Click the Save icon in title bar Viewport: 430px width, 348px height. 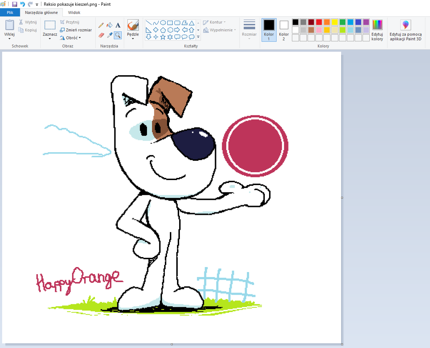(15, 4)
